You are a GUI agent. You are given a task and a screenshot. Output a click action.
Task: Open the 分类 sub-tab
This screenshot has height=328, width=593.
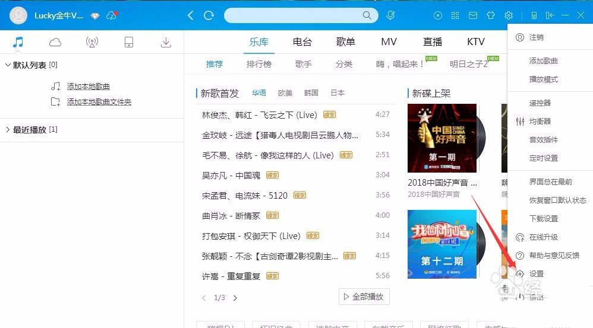click(344, 64)
